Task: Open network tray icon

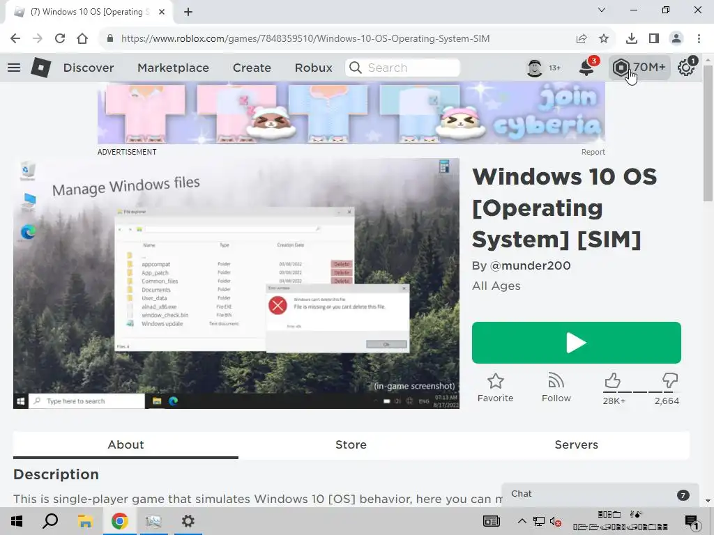Action: point(539,521)
